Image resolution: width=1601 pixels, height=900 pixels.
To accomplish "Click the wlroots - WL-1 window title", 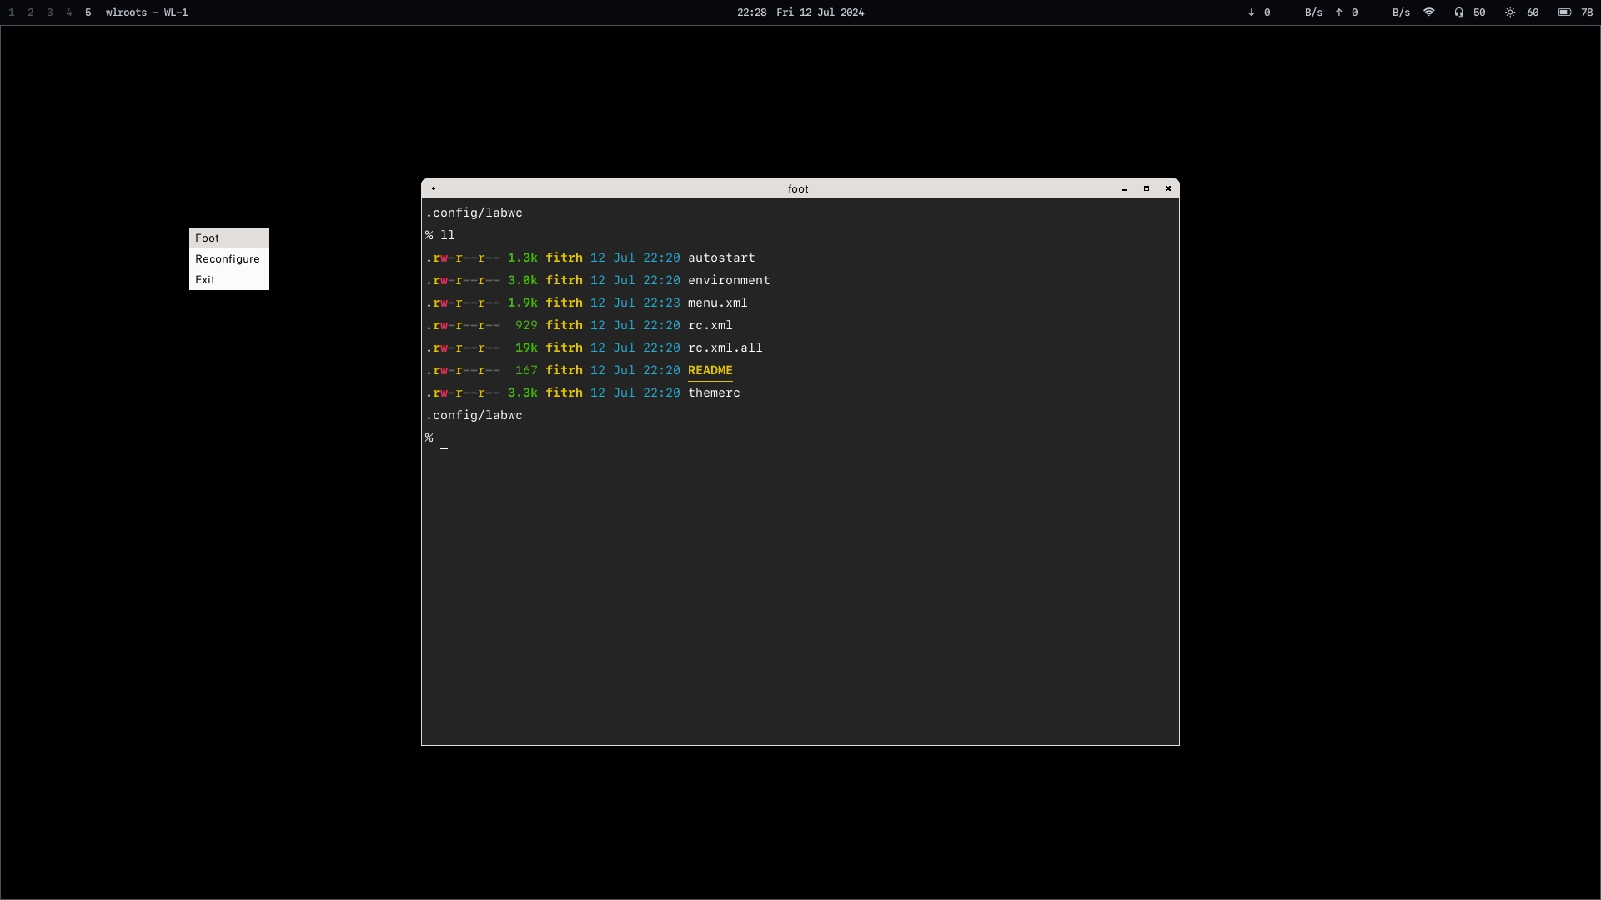I will [147, 12].
